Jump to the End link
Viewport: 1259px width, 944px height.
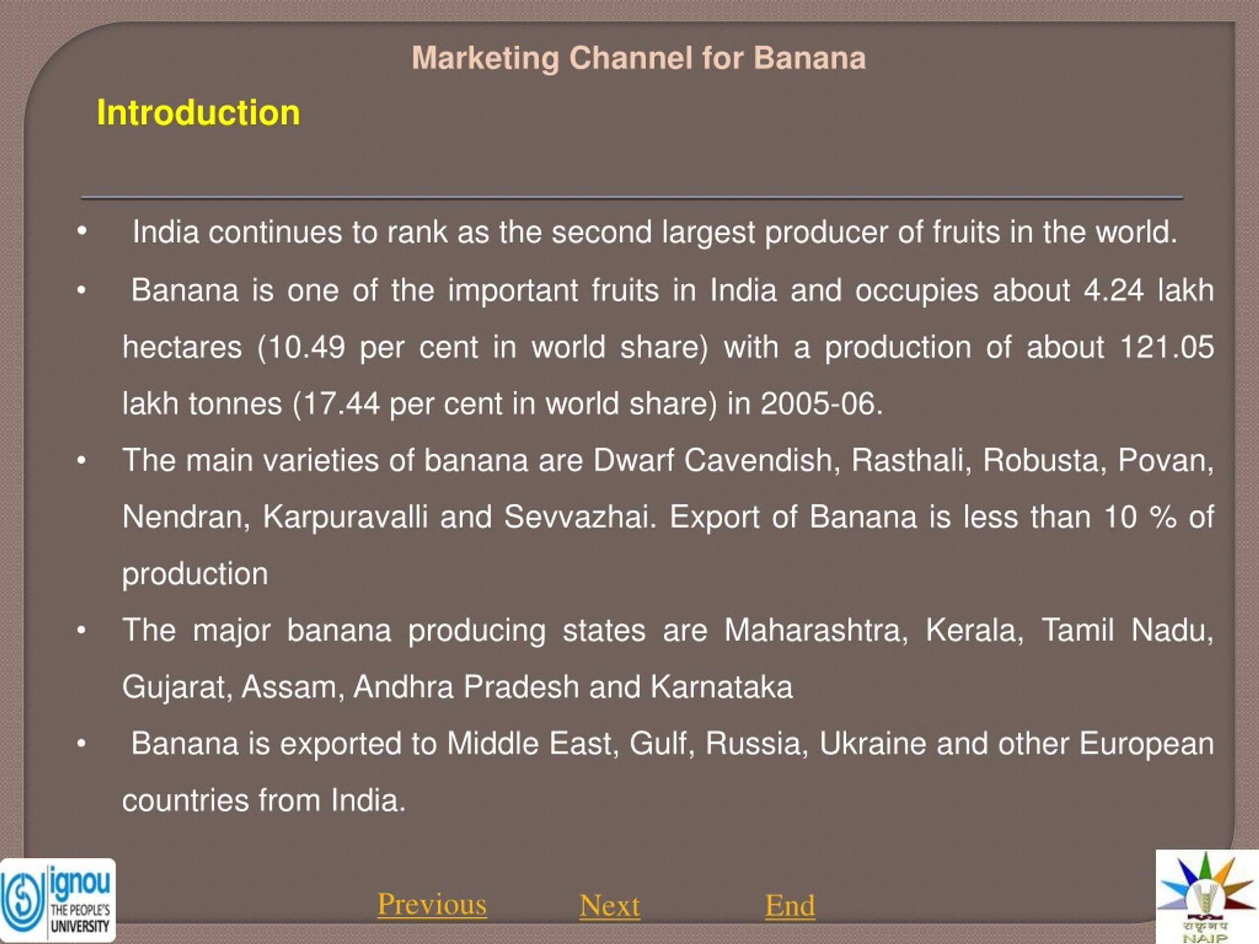790,905
